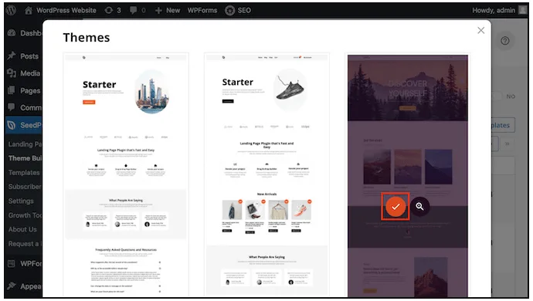Click the New menu in admin bar
Image resolution: width=533 pixels, height=301 pixels.
tap(168, 10)
